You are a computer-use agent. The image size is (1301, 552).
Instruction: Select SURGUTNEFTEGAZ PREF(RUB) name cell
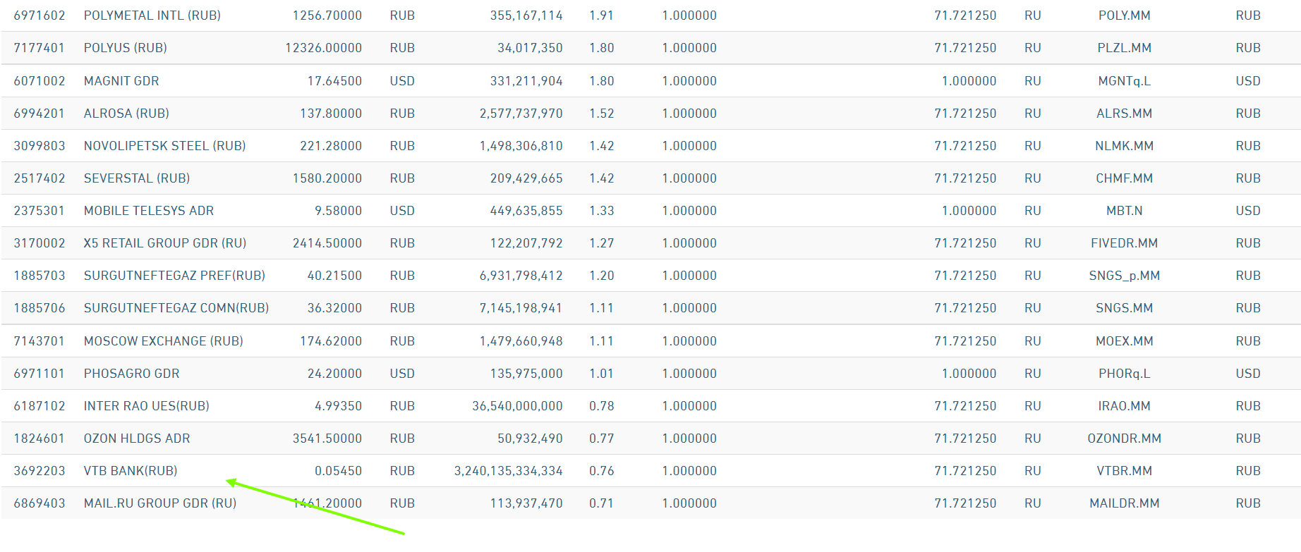tap(174, 276)
